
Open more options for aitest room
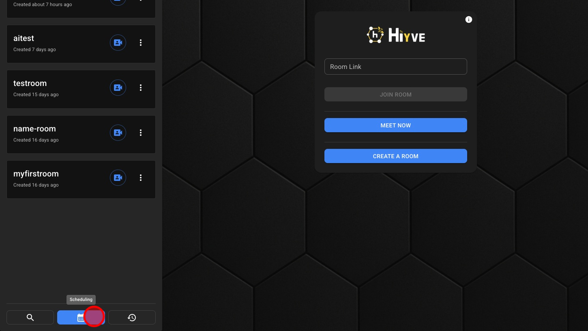[x=141, y=43]
